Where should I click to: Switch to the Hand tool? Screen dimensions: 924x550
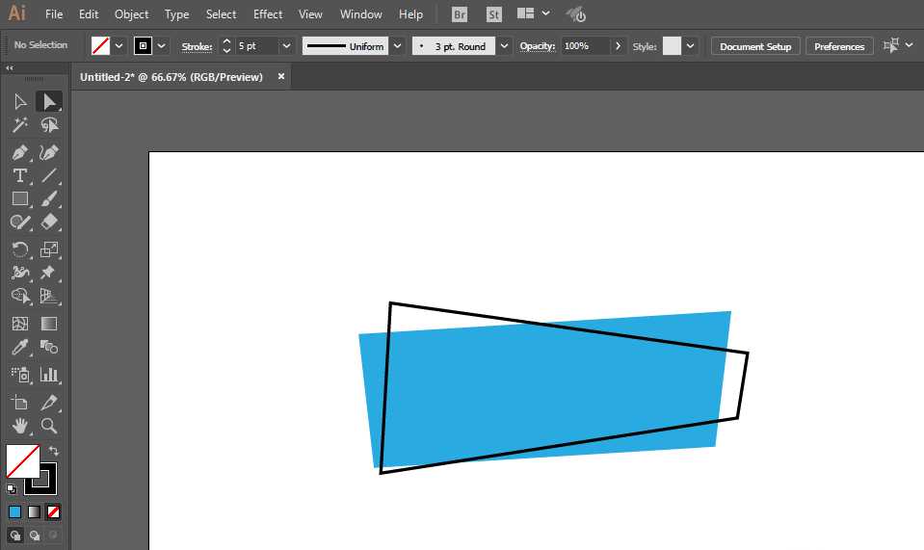19,425
